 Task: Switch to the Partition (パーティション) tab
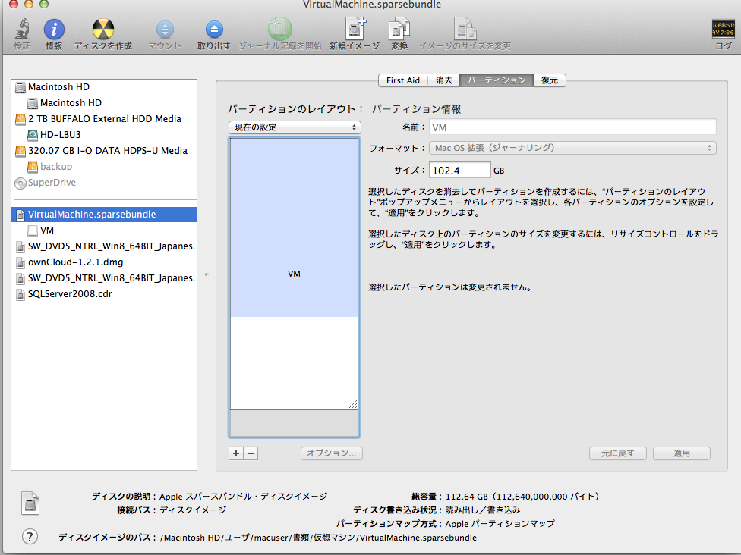tap(497, 80)
